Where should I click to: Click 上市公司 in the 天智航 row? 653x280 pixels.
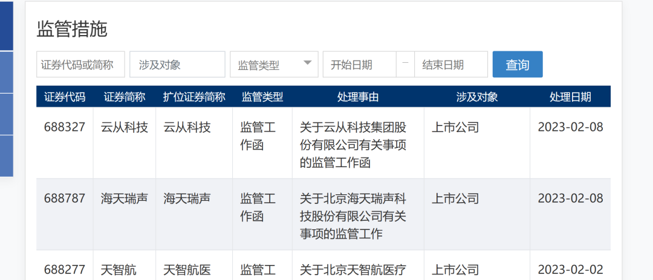tap(455, 270)
